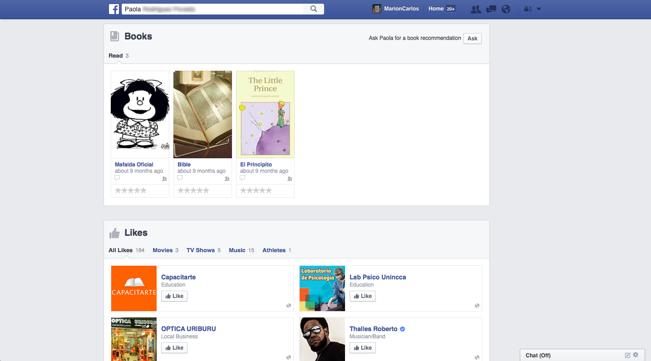Expand the account menu arrow in the top bar
The image size is (651, 361).
[x=539, y=9]
